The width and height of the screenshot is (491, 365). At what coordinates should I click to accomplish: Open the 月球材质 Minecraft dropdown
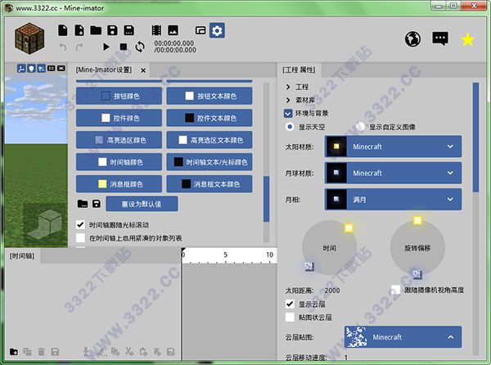(393, 173)
